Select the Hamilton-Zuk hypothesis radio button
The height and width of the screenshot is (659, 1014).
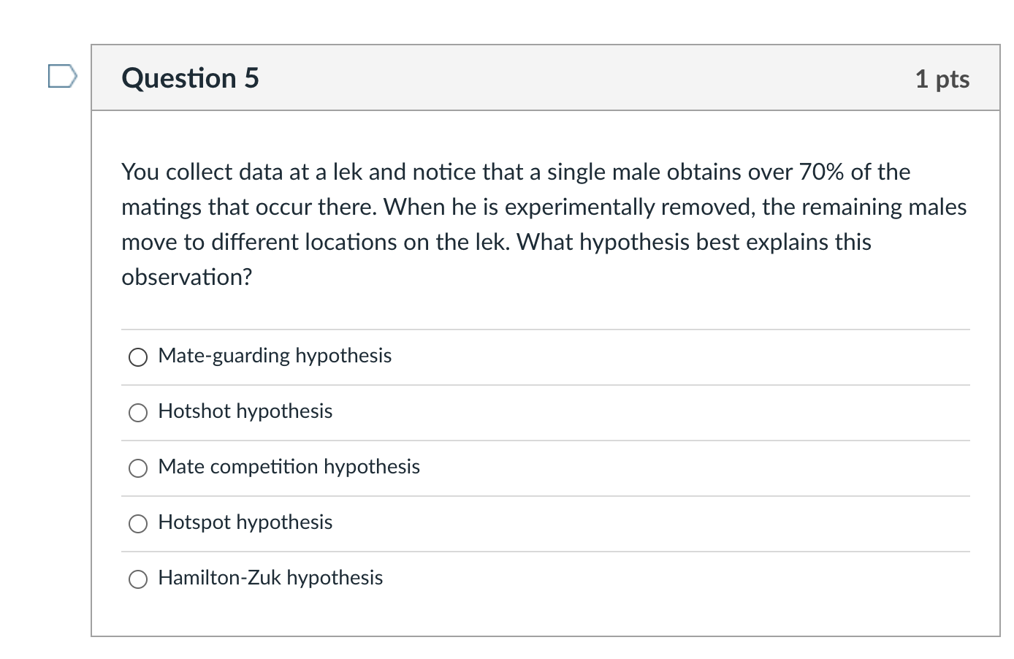point(138,579)
